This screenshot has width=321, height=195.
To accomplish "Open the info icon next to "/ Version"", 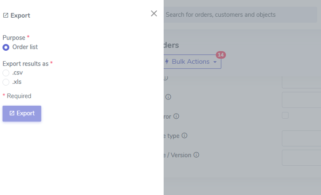I will [x=196, y=155].
